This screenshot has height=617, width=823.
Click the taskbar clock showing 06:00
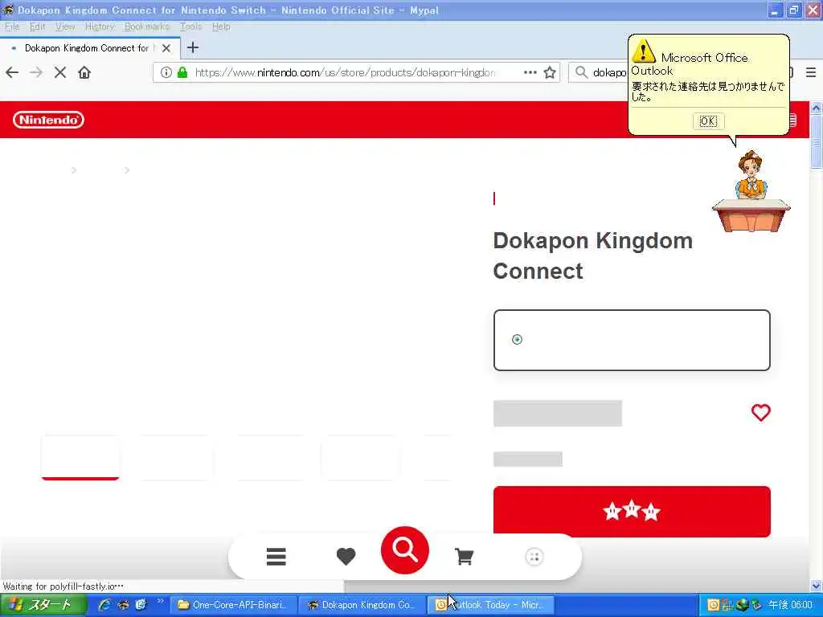pyautogui.click(x=790, y=605)
